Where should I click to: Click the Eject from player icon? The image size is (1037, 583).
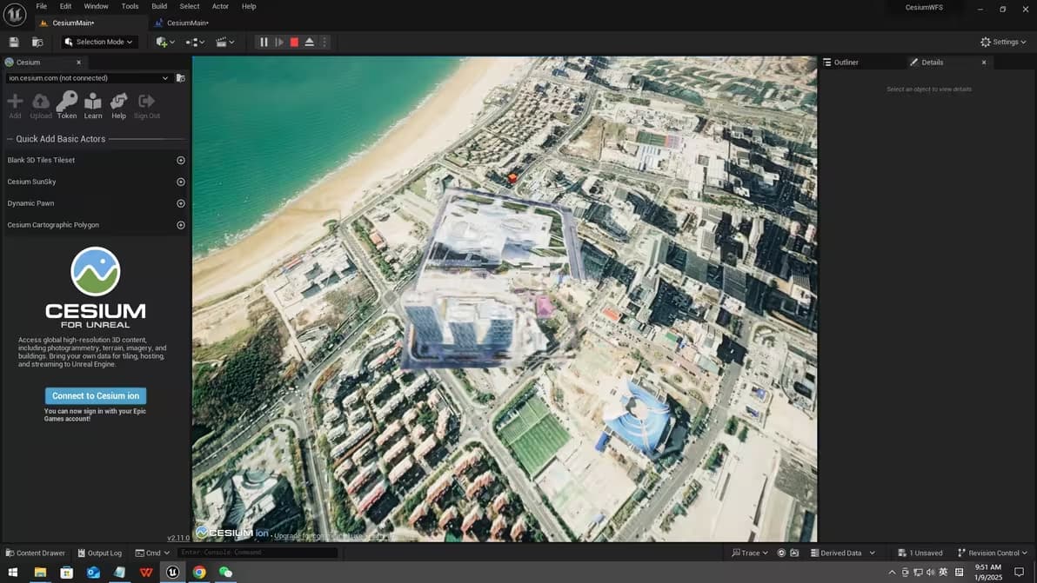pyautogui.click(x=309, y=42)
